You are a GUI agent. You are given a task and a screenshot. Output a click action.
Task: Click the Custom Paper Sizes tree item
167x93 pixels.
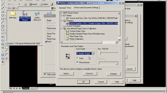click(x=77, y=31)
